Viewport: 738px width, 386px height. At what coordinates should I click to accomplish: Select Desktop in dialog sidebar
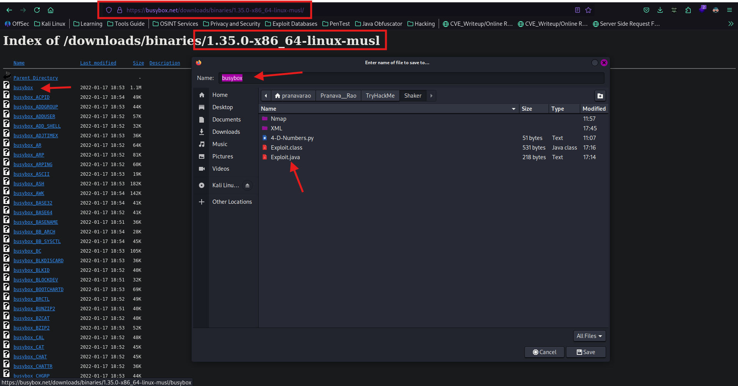tap(222, 107)
